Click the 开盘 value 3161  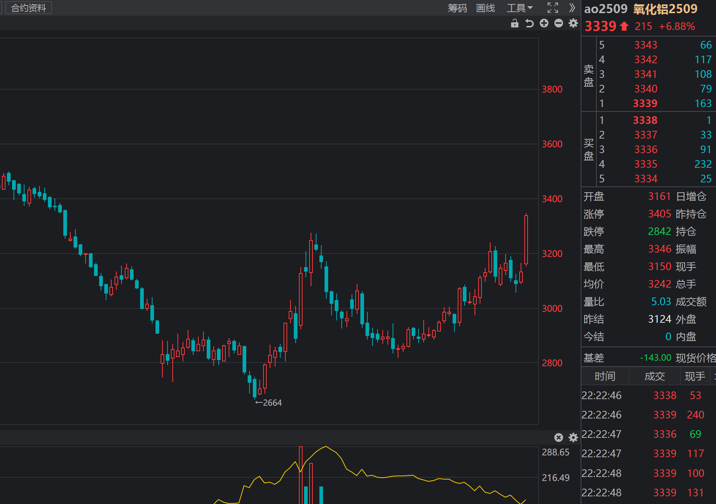point(659,196)
